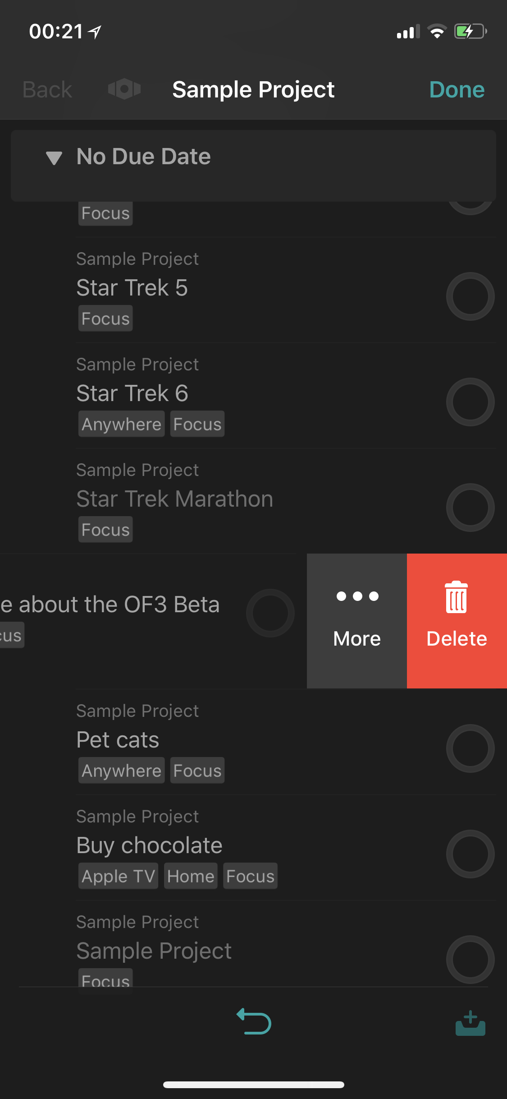
Task: Tap the undo arrow icon
Action: tap(254, 1021)
